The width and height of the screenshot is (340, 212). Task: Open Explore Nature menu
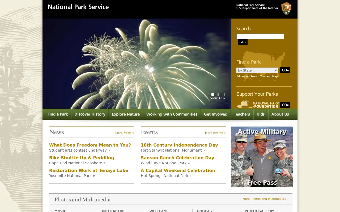coord(126,114)
